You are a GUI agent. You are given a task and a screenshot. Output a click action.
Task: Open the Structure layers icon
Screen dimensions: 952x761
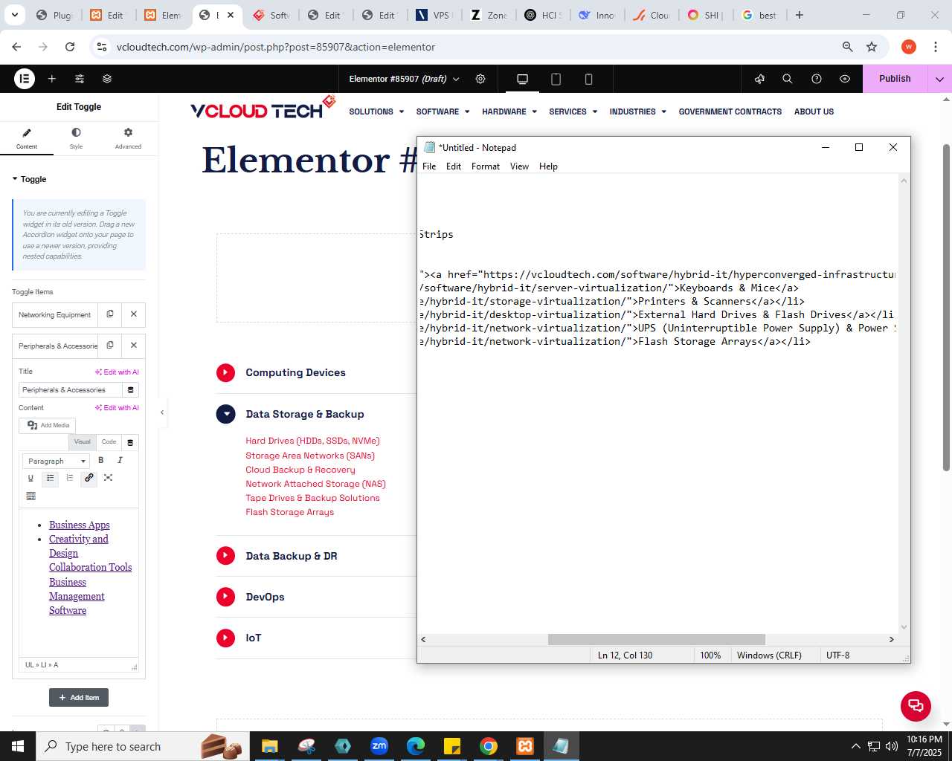click(107, 78)
